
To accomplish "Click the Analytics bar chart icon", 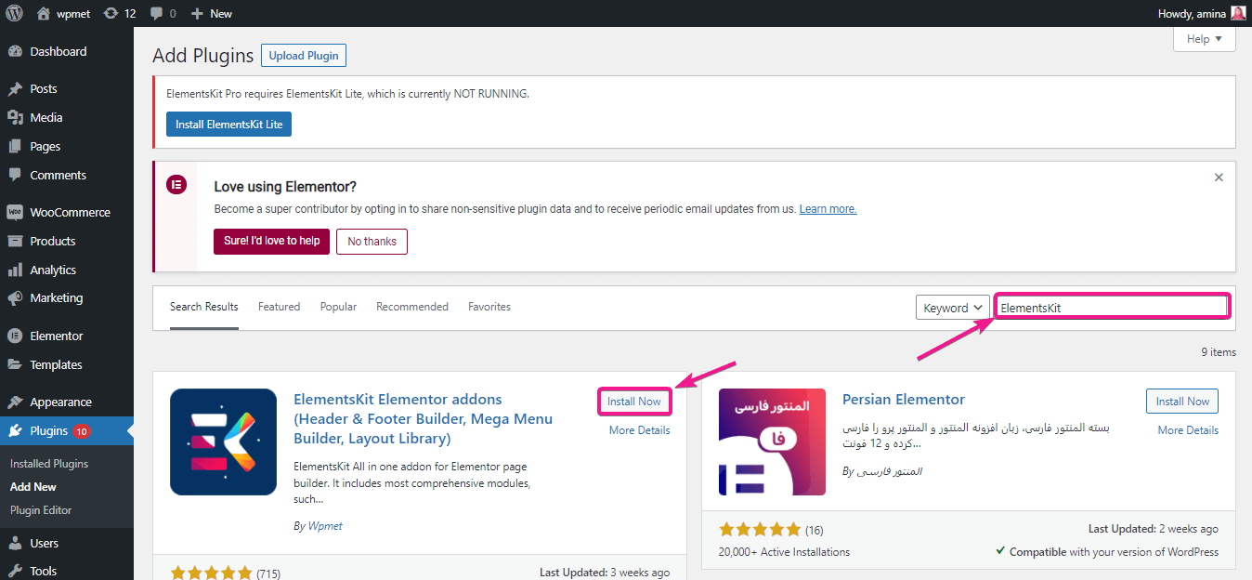I will point(15,270).
